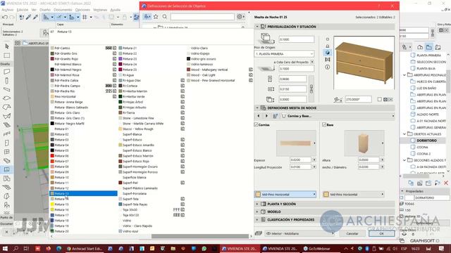Select the syringe inject parameters tool
This screenshot has height=253, width=451.
pos(35,17)
